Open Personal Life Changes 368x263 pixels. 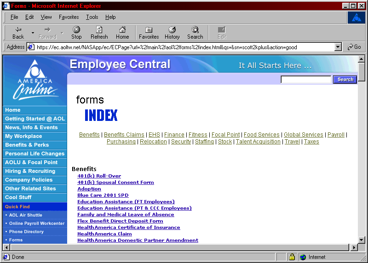click(35, 154)
